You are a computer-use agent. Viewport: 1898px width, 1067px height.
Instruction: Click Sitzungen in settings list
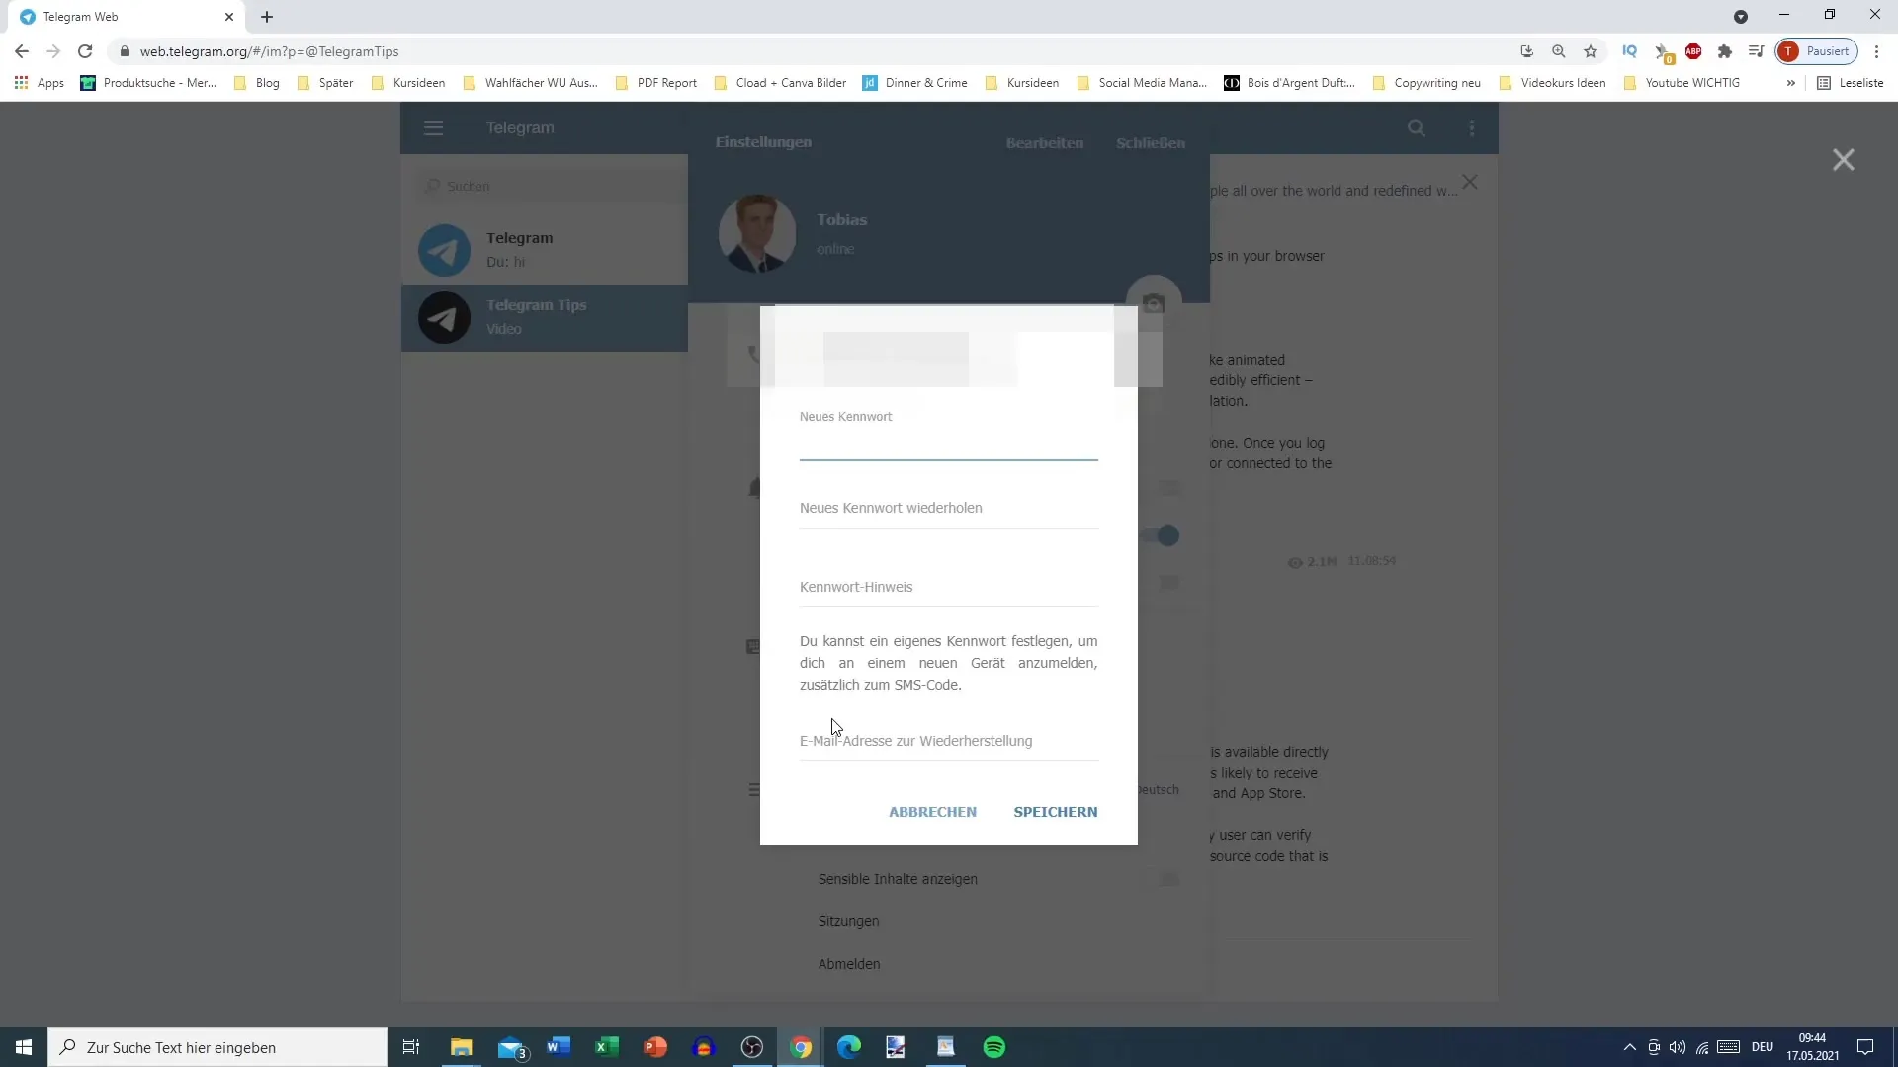coord(848,921)
